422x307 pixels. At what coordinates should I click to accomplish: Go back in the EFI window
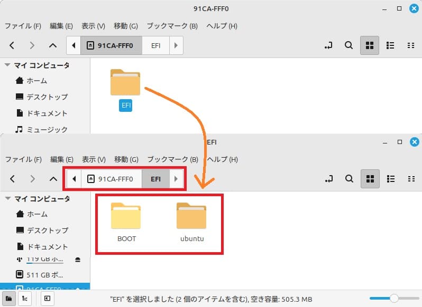[x=12, y=179]
